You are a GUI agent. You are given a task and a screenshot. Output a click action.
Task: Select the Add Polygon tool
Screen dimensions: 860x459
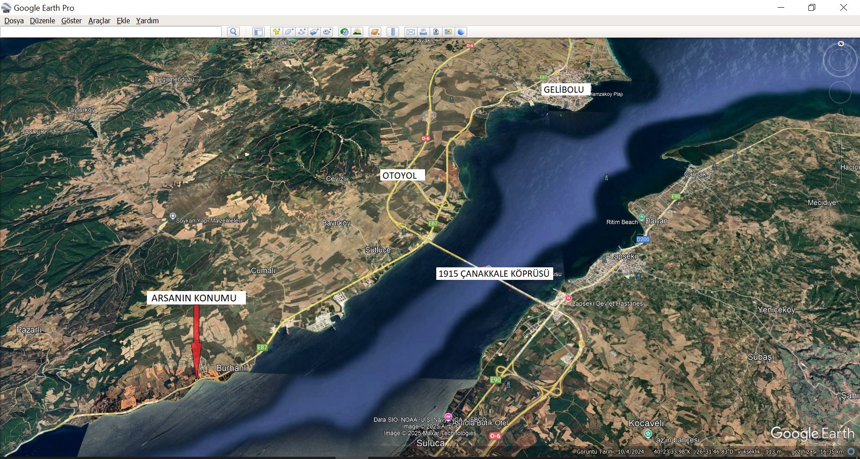289,32
